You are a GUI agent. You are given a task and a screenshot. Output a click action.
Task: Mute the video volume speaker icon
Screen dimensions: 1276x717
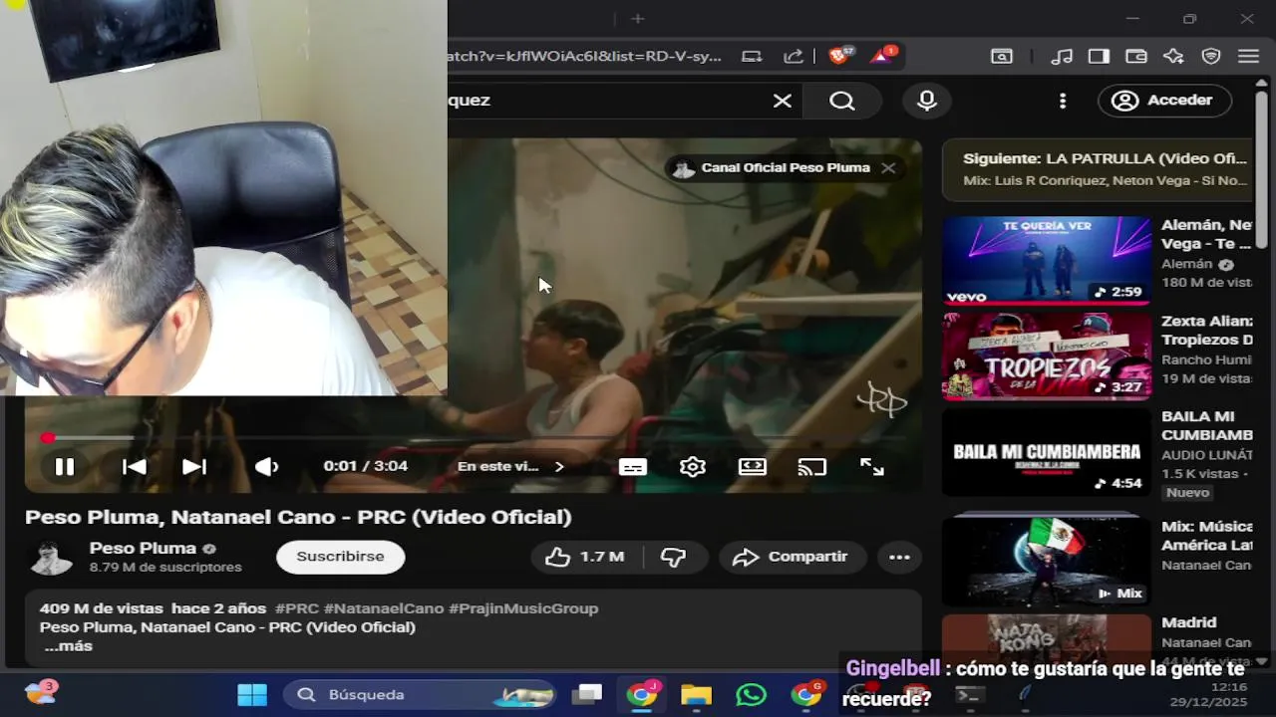(266, 466)
